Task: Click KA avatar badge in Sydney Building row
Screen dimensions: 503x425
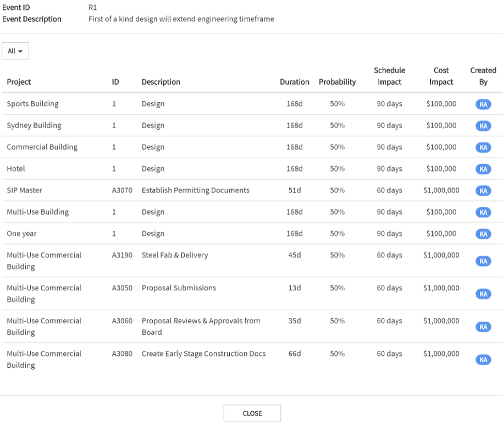Action: tap(483, 126)
